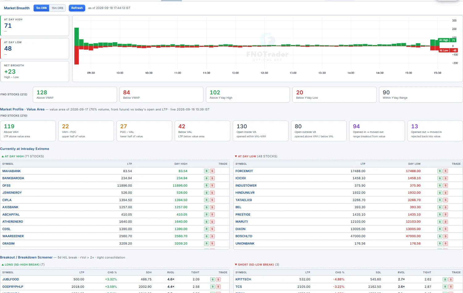
Task: Click the At Low -48 chart label
Action: (448, 50)
